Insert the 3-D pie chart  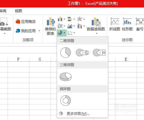[x=65, y=77]
